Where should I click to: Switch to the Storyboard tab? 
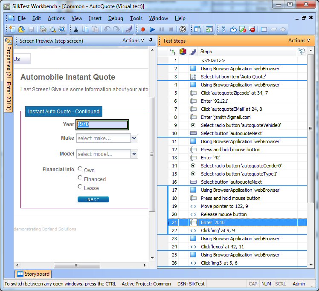coord(33,274)
